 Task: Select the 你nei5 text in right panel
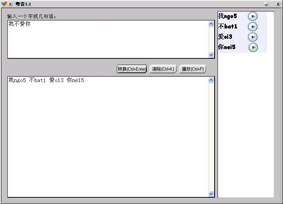(x=227, y=47)
